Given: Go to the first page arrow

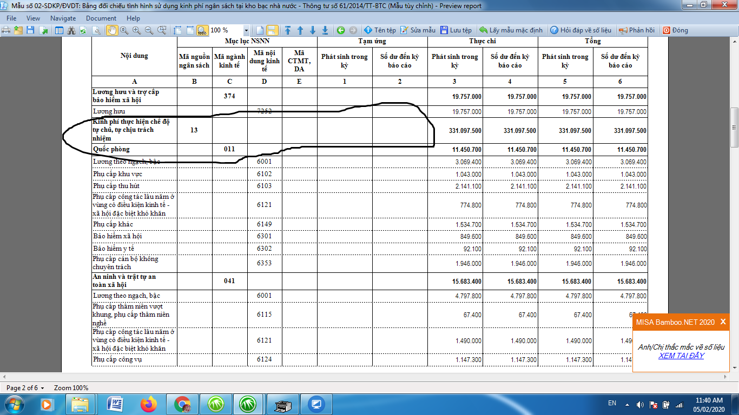Looking at the screenshot, I should [x=288, y=30].
